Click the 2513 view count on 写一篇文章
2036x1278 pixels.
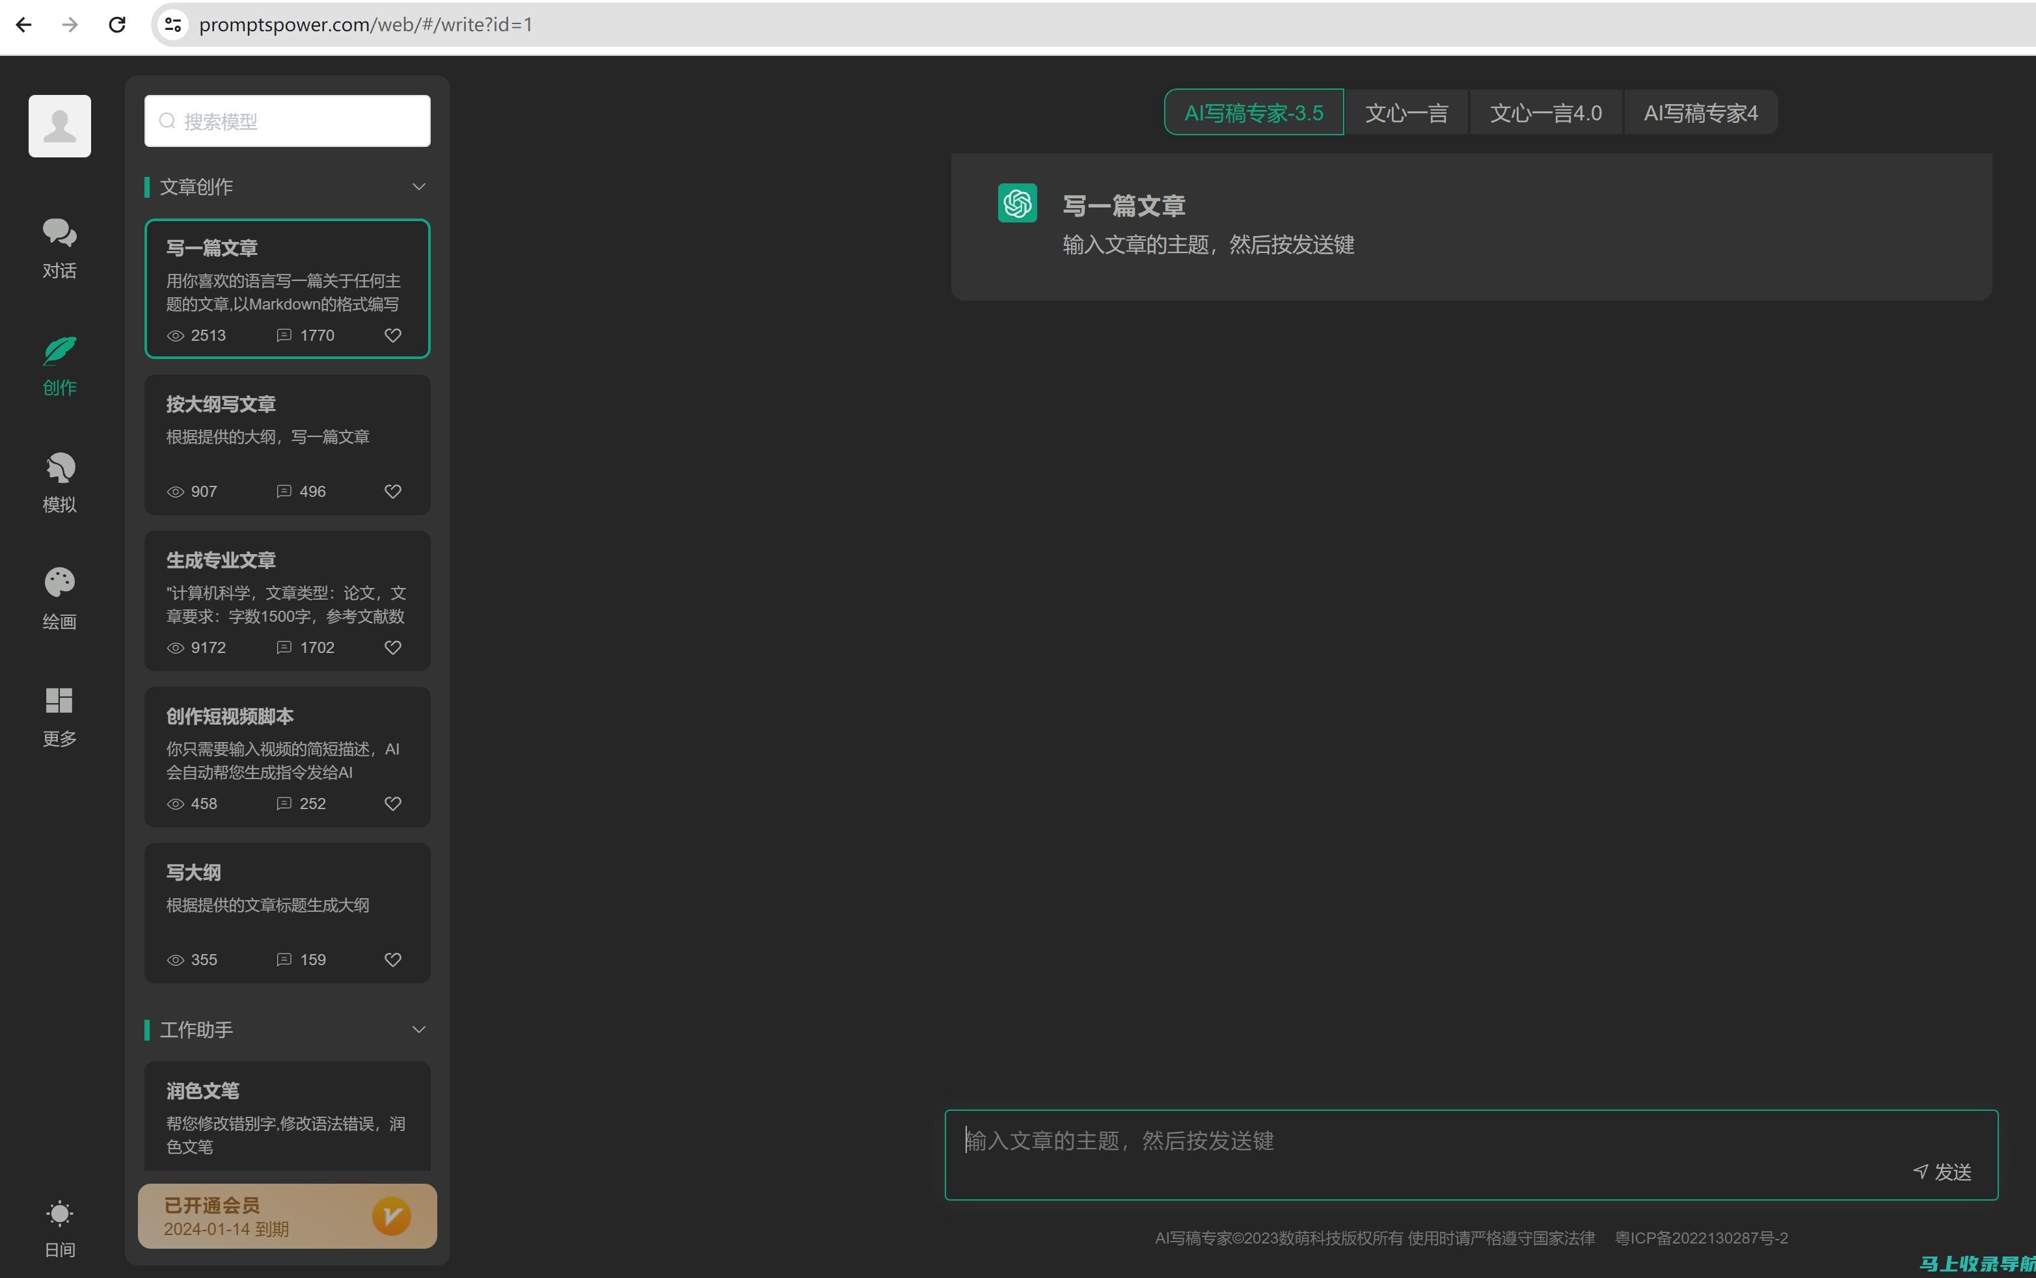pos(209,336)
